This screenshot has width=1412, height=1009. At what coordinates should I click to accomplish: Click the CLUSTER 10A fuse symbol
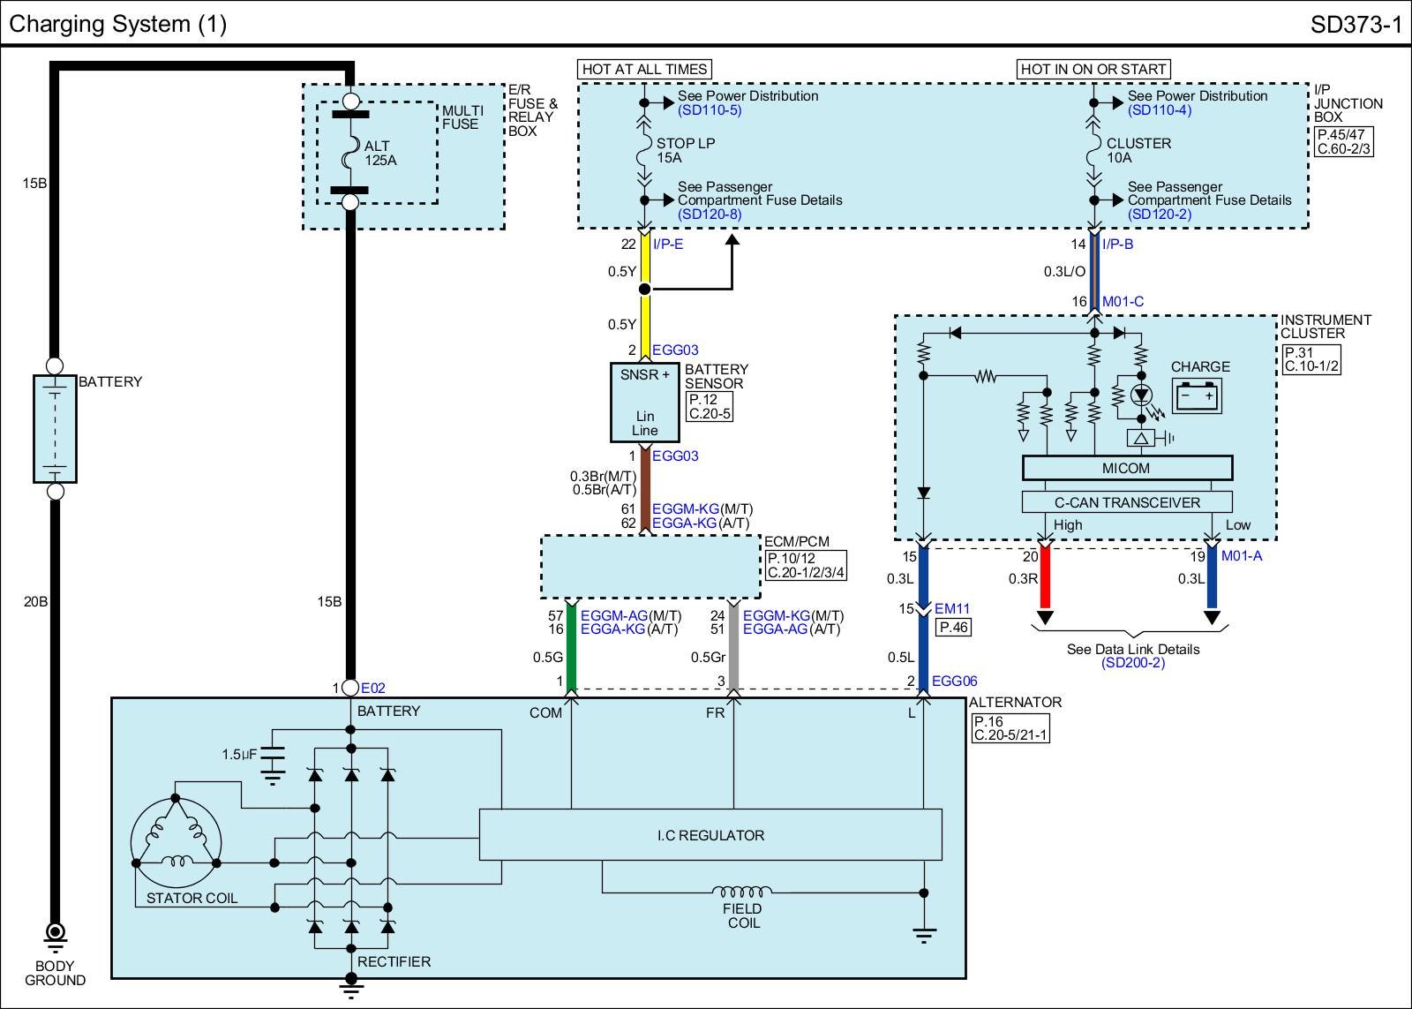[1094, 151]
